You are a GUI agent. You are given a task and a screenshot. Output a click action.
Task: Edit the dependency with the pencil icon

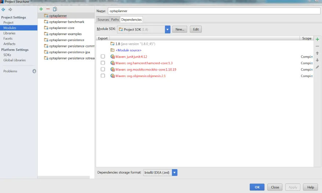[x=317, y=67]
